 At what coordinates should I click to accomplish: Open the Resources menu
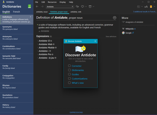tap(52, 2)
